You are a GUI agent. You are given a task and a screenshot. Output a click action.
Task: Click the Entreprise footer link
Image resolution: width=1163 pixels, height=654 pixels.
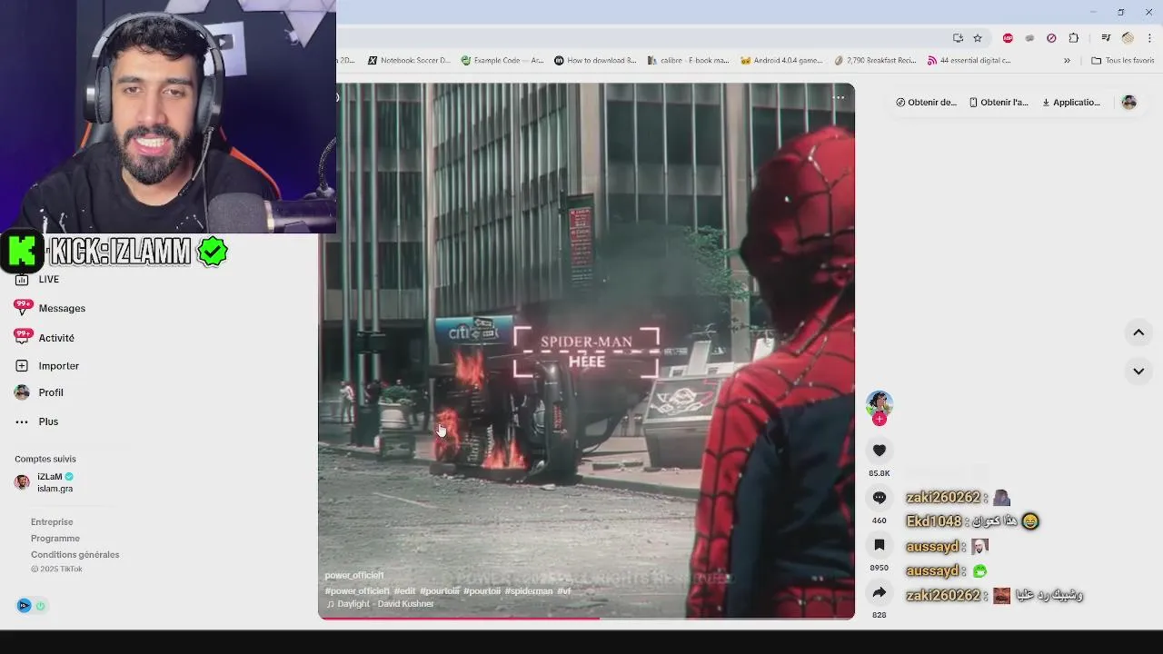tap(52, 522)
